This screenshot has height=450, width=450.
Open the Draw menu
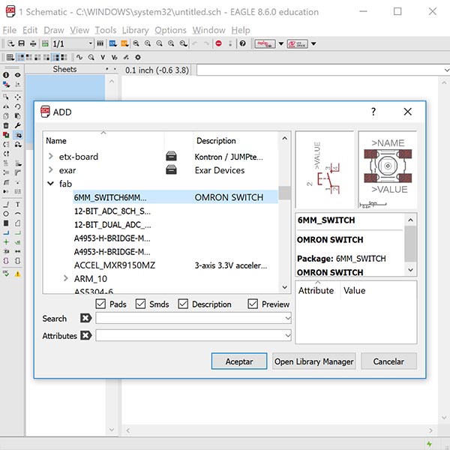pyautogui.click(x=54, y=30)
